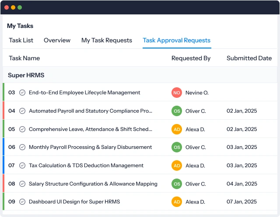The image size is (280, 217).
Task: Click Alexa D.'s AD avatar in task 07 row
Action: pos(177,165)
